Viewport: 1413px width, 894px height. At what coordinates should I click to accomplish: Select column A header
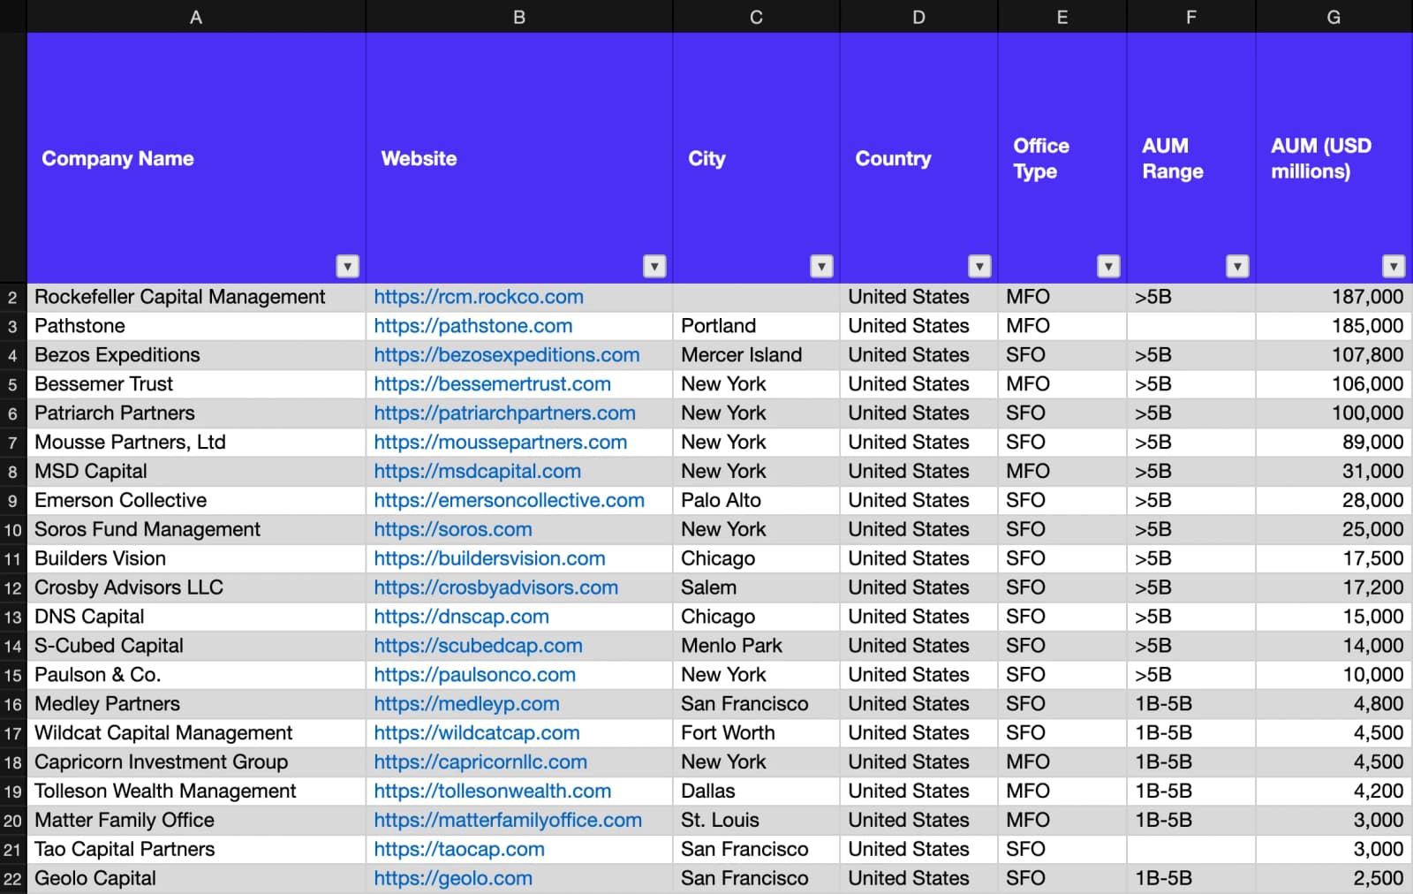pyautogui.click(x=196, y=17)
